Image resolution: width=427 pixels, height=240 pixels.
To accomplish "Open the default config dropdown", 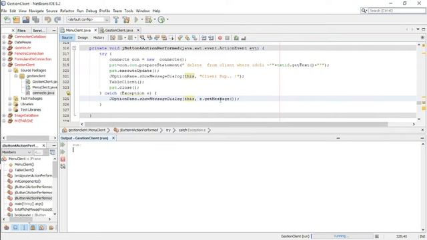I will pos(88,19).
